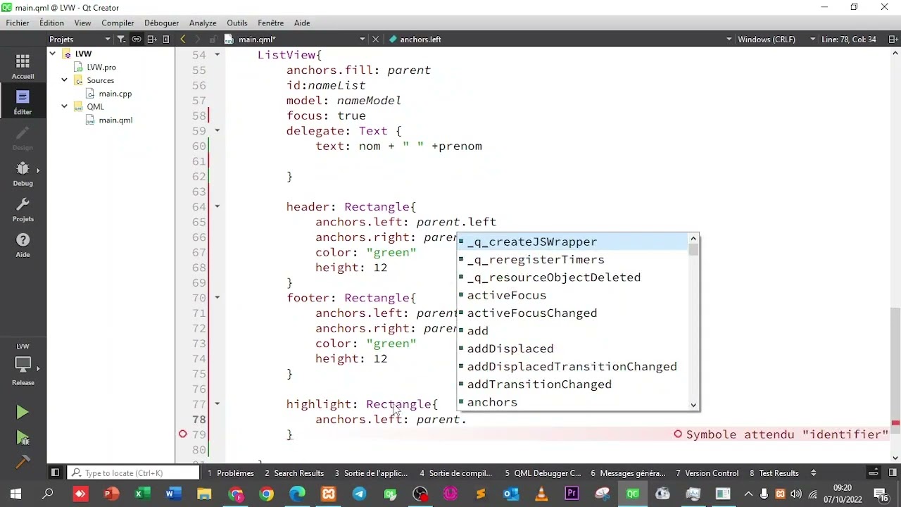Screen dimensions: 901x507
Task: Switch to the Éditer mode
Action: [23, 103]
